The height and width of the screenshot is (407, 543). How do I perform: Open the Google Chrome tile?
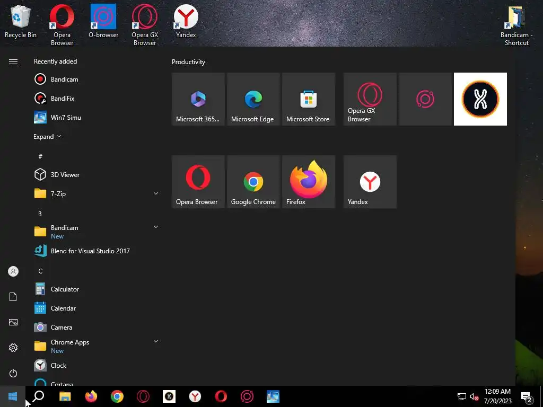253,182
